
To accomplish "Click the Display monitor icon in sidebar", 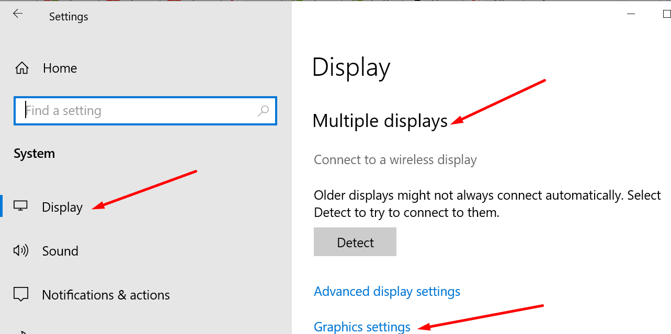I will [x=21, y=207].
